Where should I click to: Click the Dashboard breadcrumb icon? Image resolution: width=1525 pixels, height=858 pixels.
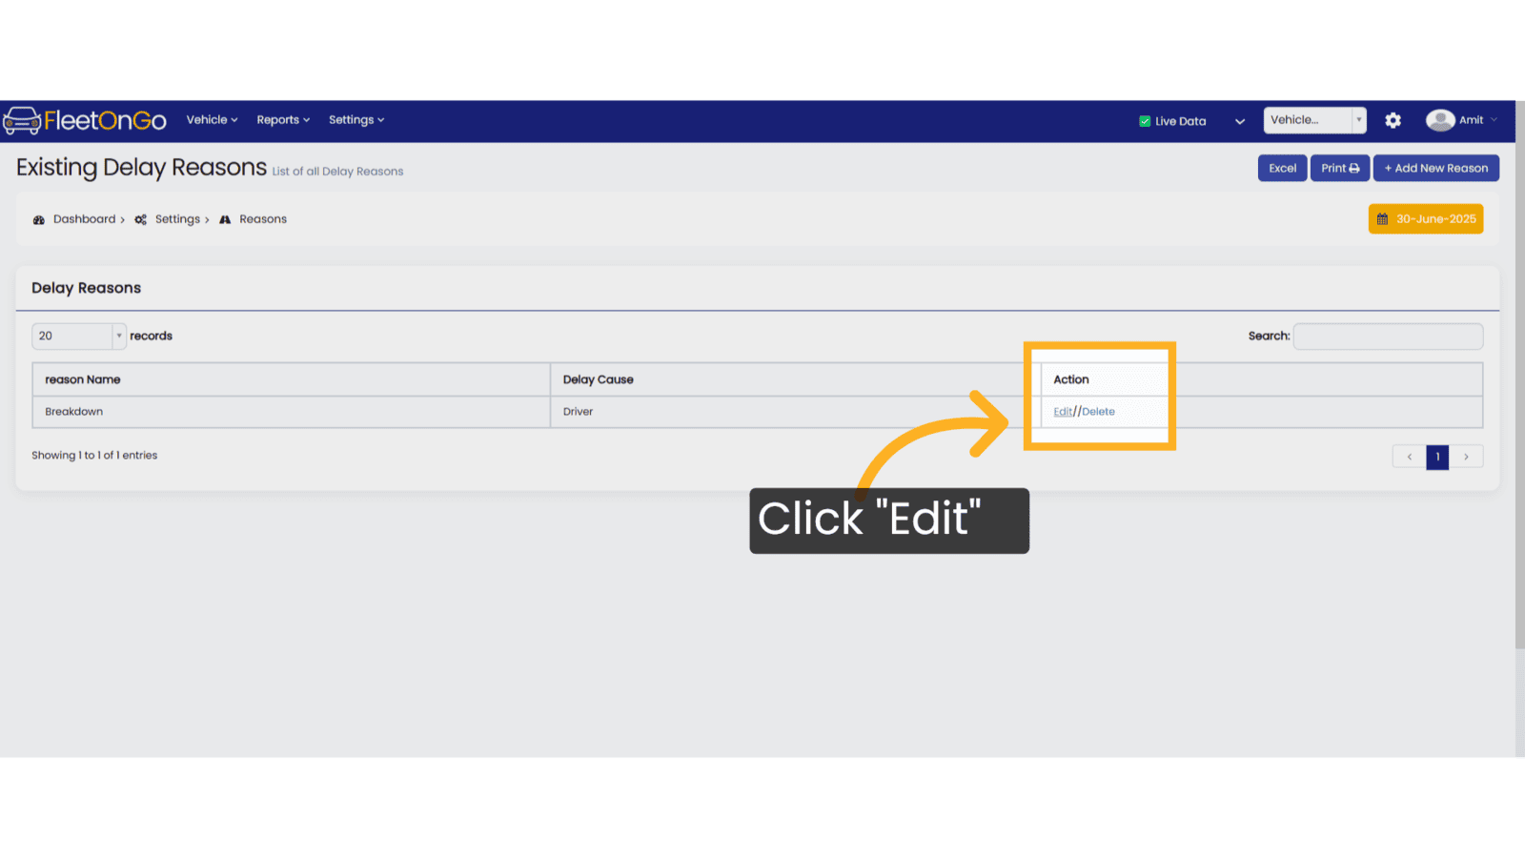[x=39, y=220]
